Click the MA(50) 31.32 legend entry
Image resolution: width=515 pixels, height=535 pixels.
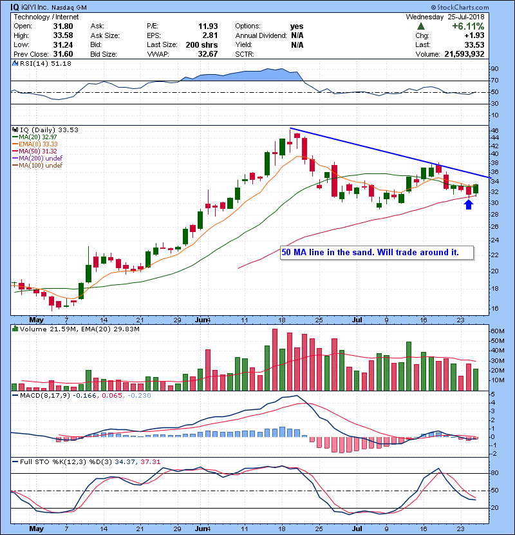tap(35, 151)
